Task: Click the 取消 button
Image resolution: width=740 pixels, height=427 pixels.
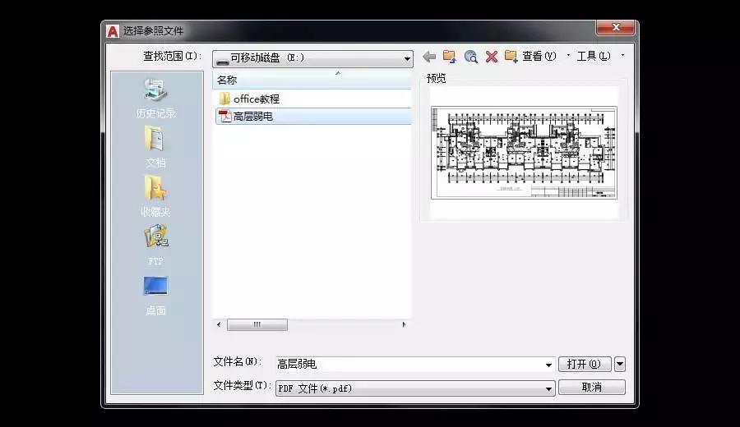Action: (x=592, y=388)
